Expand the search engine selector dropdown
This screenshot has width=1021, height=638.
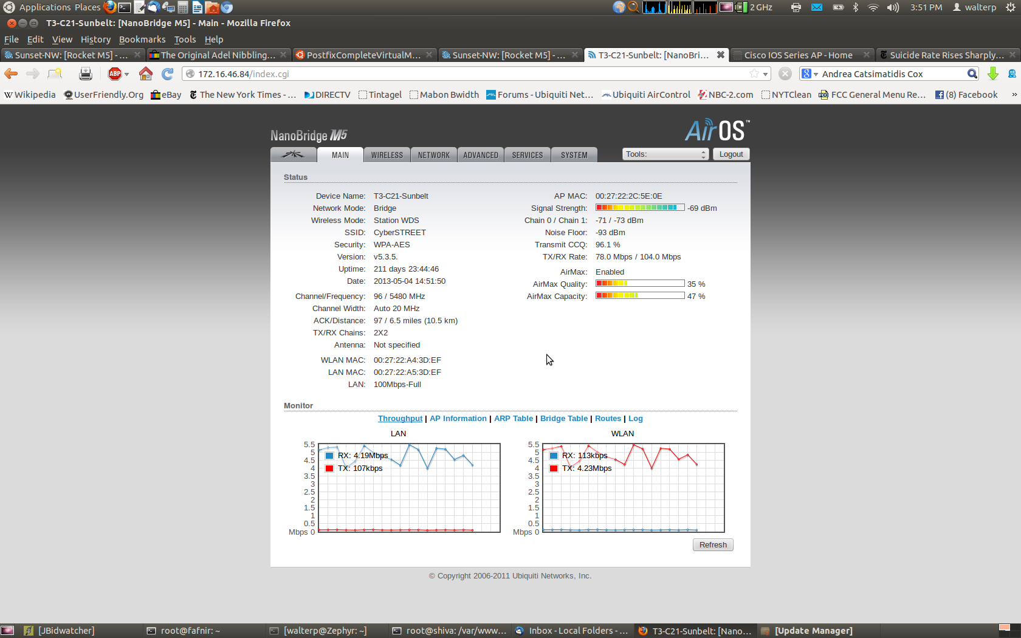point(810,74)
